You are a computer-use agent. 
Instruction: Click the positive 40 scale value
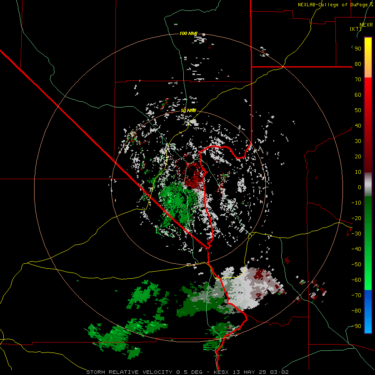[x=358, y=126]
